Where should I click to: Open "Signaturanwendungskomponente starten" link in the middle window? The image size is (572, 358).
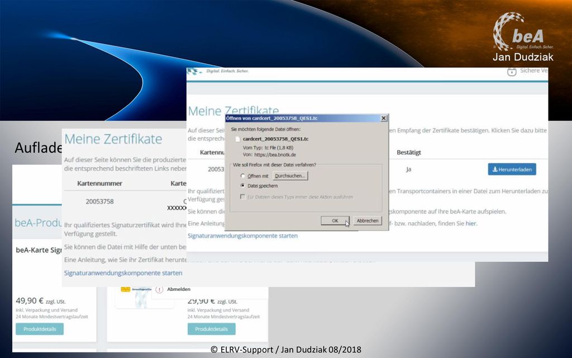coord(123,273)
